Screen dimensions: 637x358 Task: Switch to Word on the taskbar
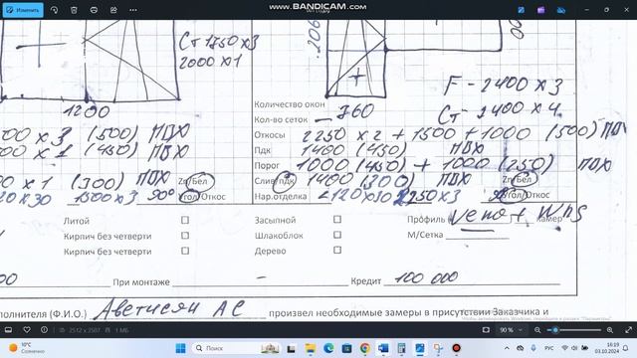383,348
